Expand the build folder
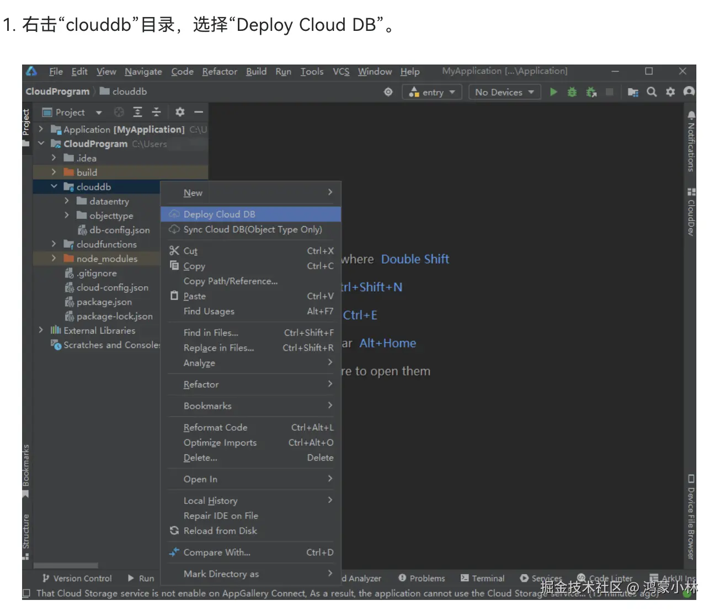 (x=54, y=172)
